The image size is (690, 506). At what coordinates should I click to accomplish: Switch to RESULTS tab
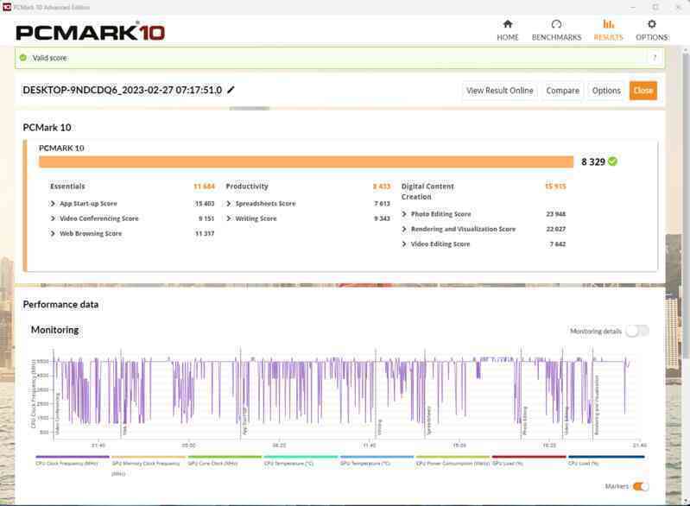pos(608,30)
